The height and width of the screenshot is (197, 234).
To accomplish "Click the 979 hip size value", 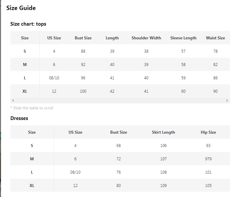I will tap(208, 159).
